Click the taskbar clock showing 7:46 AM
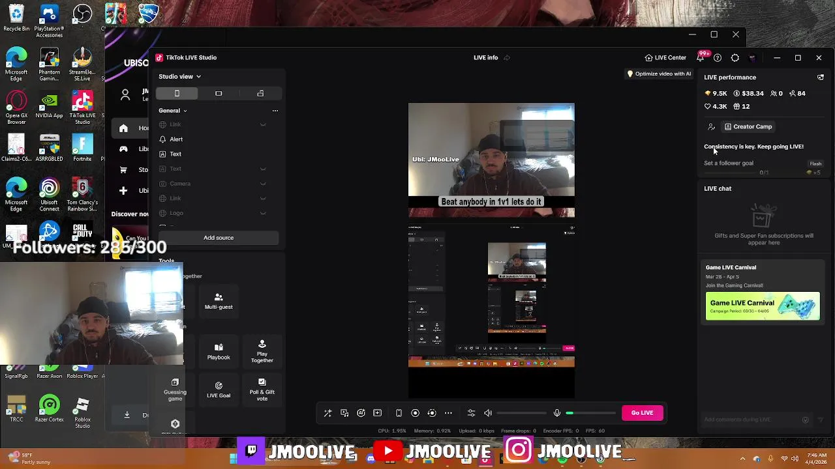835x469 pixels. (816, 459)
